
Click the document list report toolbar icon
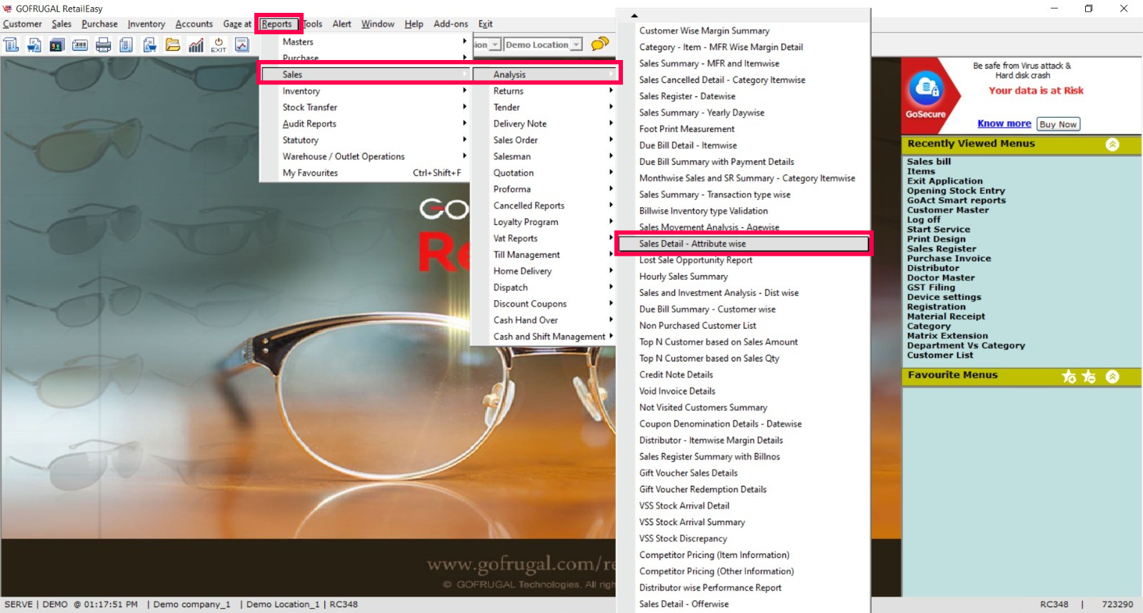(x=126, y=45)
